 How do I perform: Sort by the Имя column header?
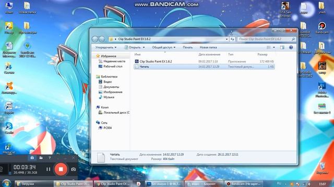(x=138, y=55)
